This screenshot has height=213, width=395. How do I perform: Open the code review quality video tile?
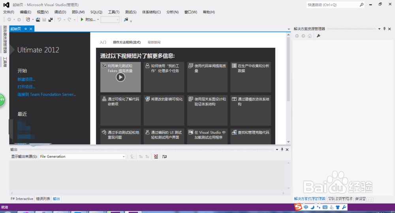click(x=207, y=77)
